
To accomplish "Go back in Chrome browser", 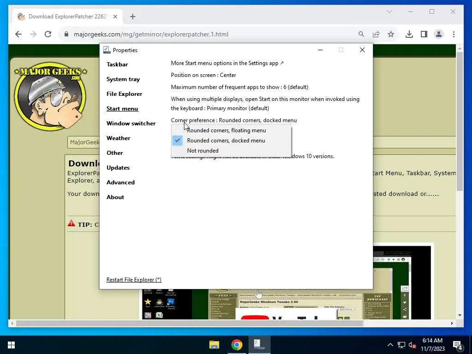I will click(x=18, y=34).
